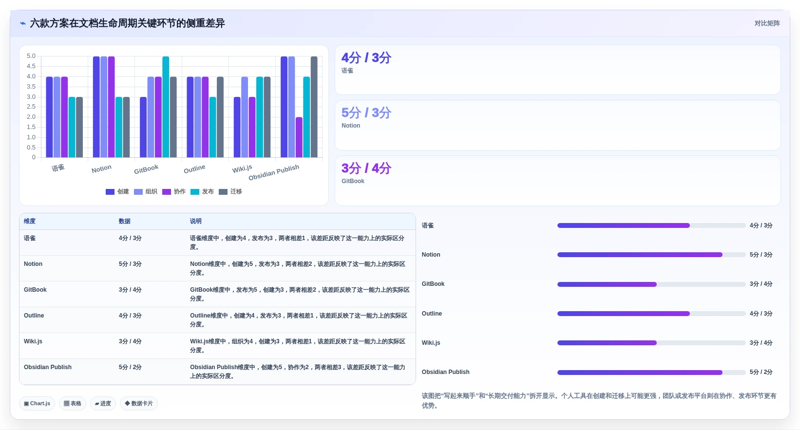Click the Obsidian Publish label on chart x-axis
The width and height of the screenshot is (800, 430).
point(274,172)
